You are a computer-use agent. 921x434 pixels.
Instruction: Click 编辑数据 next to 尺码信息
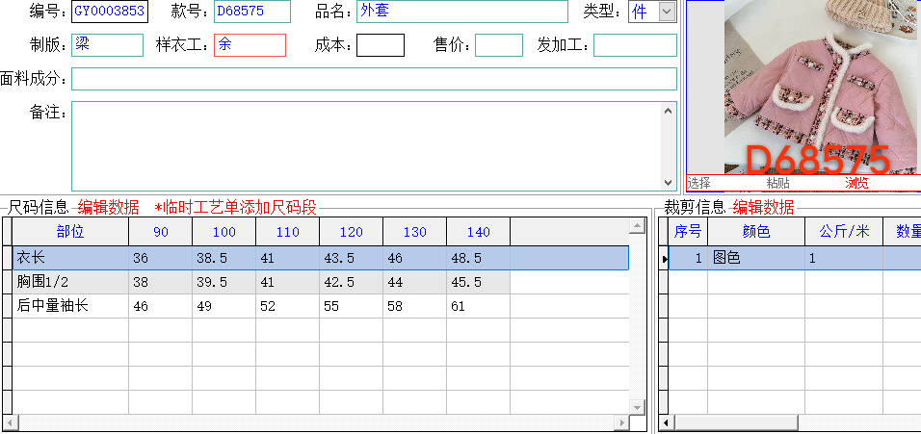point(108,207)
